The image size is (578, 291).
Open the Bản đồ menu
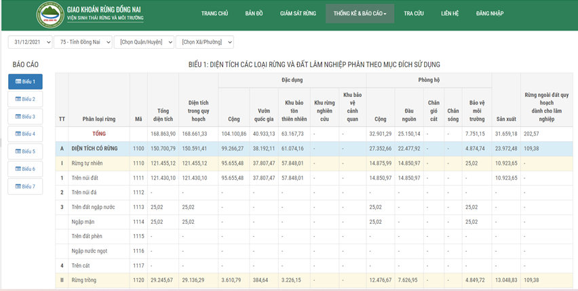(254, 14)
